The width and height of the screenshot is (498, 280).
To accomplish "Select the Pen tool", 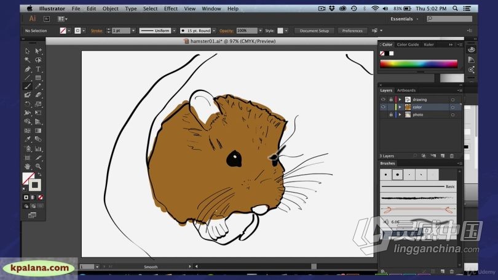I will [27, 69].
